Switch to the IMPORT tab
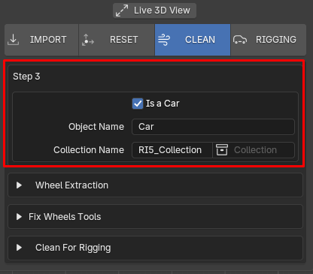This screenshot has width=313, height=274. point(41,40)
